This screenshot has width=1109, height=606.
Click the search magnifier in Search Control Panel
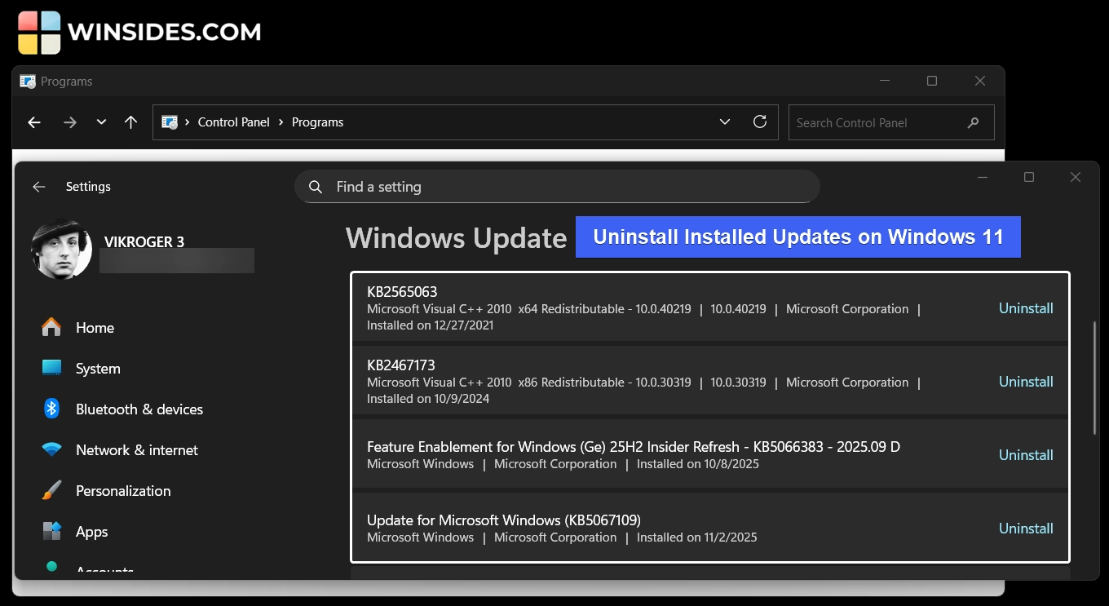pos(973,122)
